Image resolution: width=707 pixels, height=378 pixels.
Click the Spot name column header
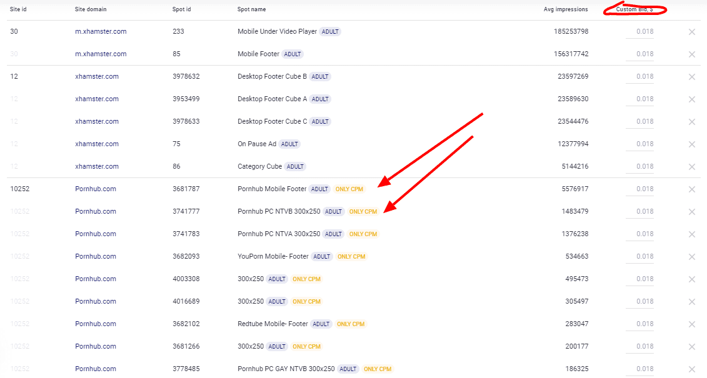pos(251,9)
